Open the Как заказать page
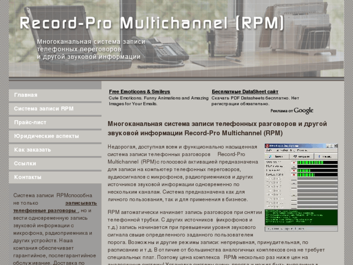The height and width of the screenshot is (265, 353). (55, 150)
